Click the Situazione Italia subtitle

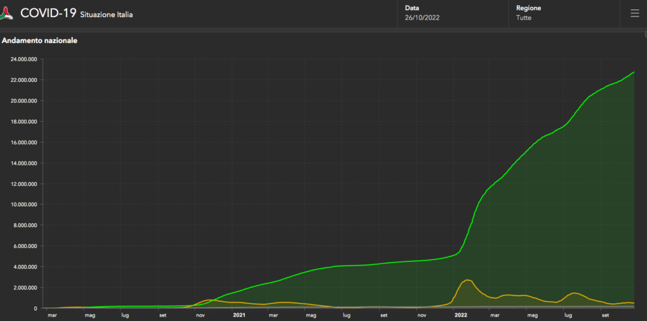click(107, 15)
